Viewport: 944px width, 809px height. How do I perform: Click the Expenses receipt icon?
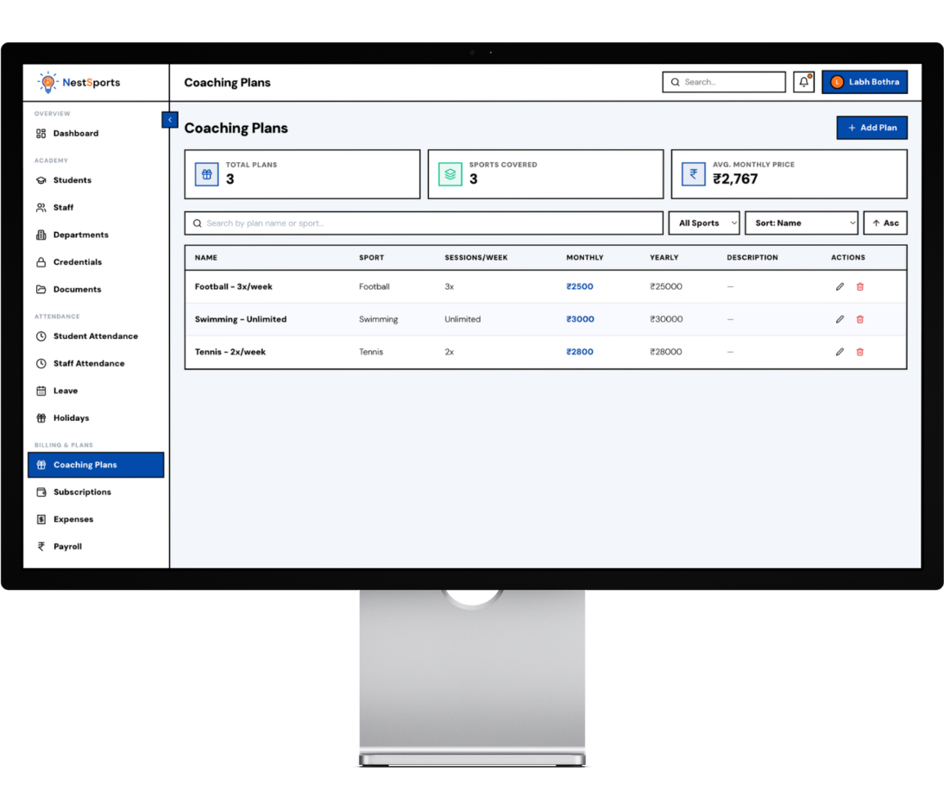pos(41,519)
